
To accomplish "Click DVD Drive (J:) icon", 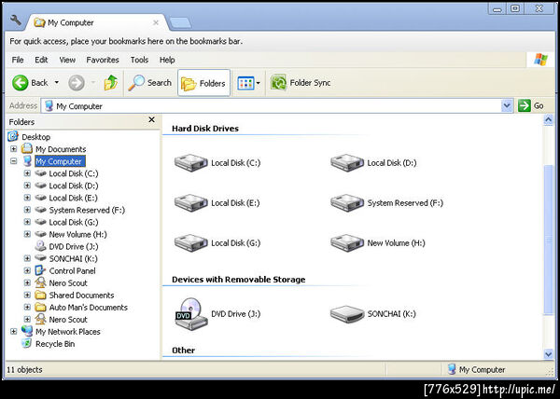I will pos(191,314).
